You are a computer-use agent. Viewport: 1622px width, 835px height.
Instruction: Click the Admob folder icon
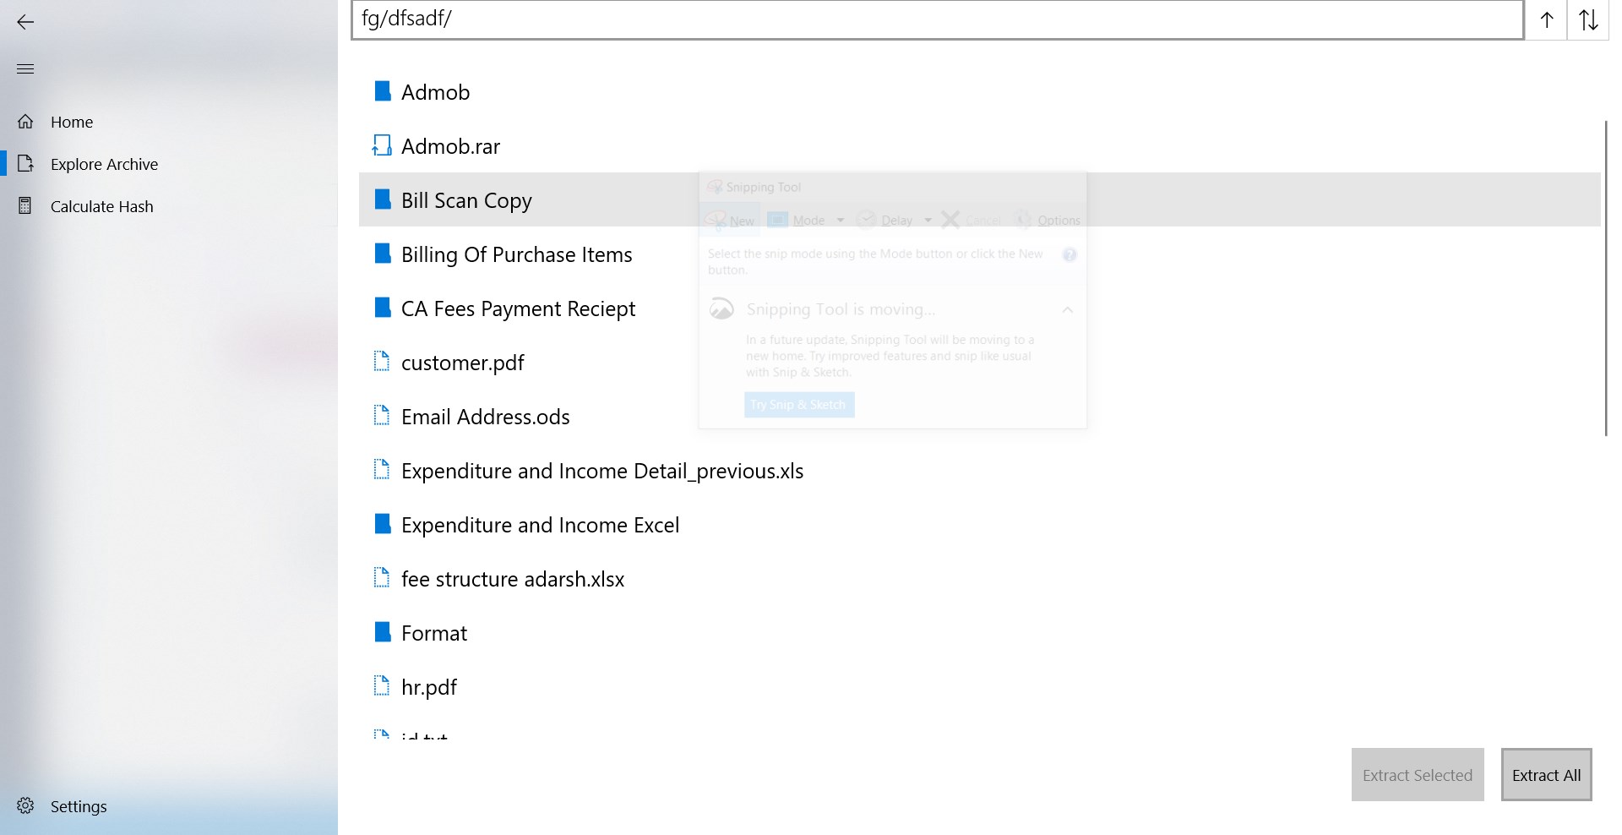382,91
